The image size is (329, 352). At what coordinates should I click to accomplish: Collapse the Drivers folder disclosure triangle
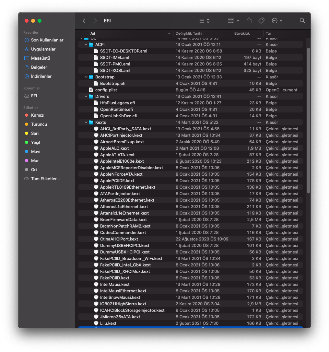pyautogui.click(x=86, y=97)
